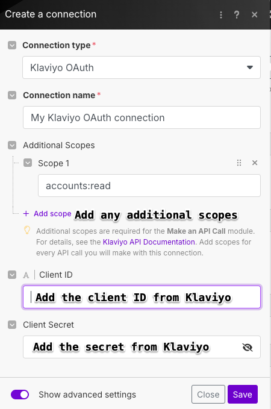Image resolution: width=271 pixels, height=409 pixels.
Task: Reveal Client Secret via crossed-eye icon
Action: pyautogui.click(x=248, y=347)
